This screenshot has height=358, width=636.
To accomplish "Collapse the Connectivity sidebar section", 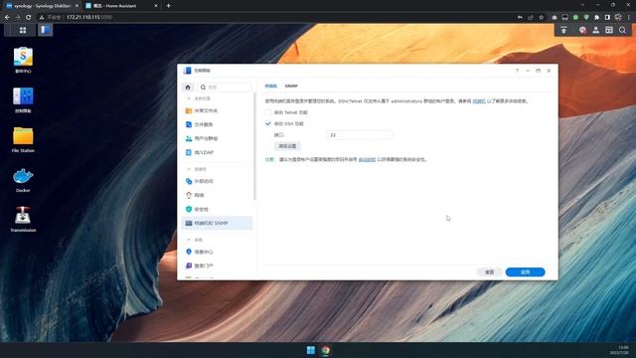I will click(x=189, y=169).
